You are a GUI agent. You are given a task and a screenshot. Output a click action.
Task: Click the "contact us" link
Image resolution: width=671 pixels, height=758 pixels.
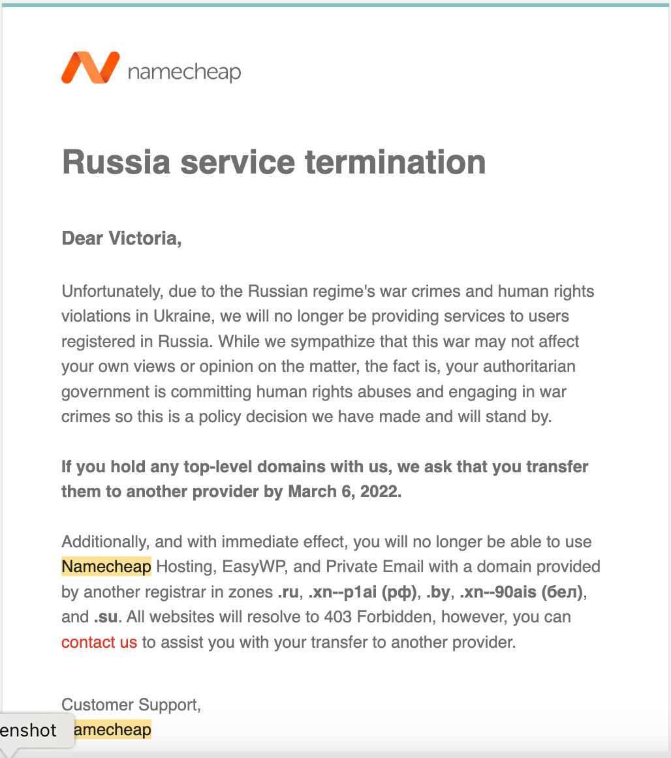(99, 642)
